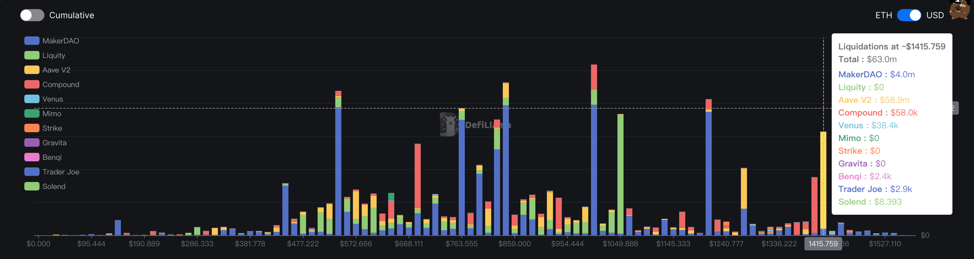The image size is (974, 259).
Task: Click the tooltip Venus $38.4k line
Action: click(x=868, y=126)
